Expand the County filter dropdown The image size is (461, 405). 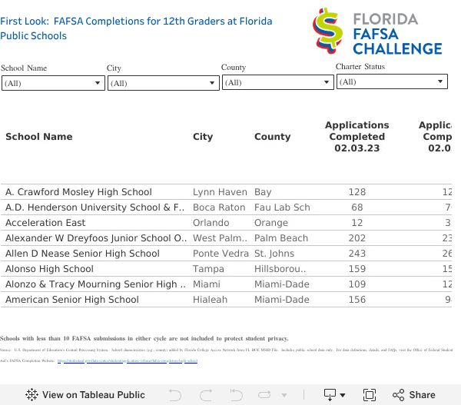tap(278, 82)
